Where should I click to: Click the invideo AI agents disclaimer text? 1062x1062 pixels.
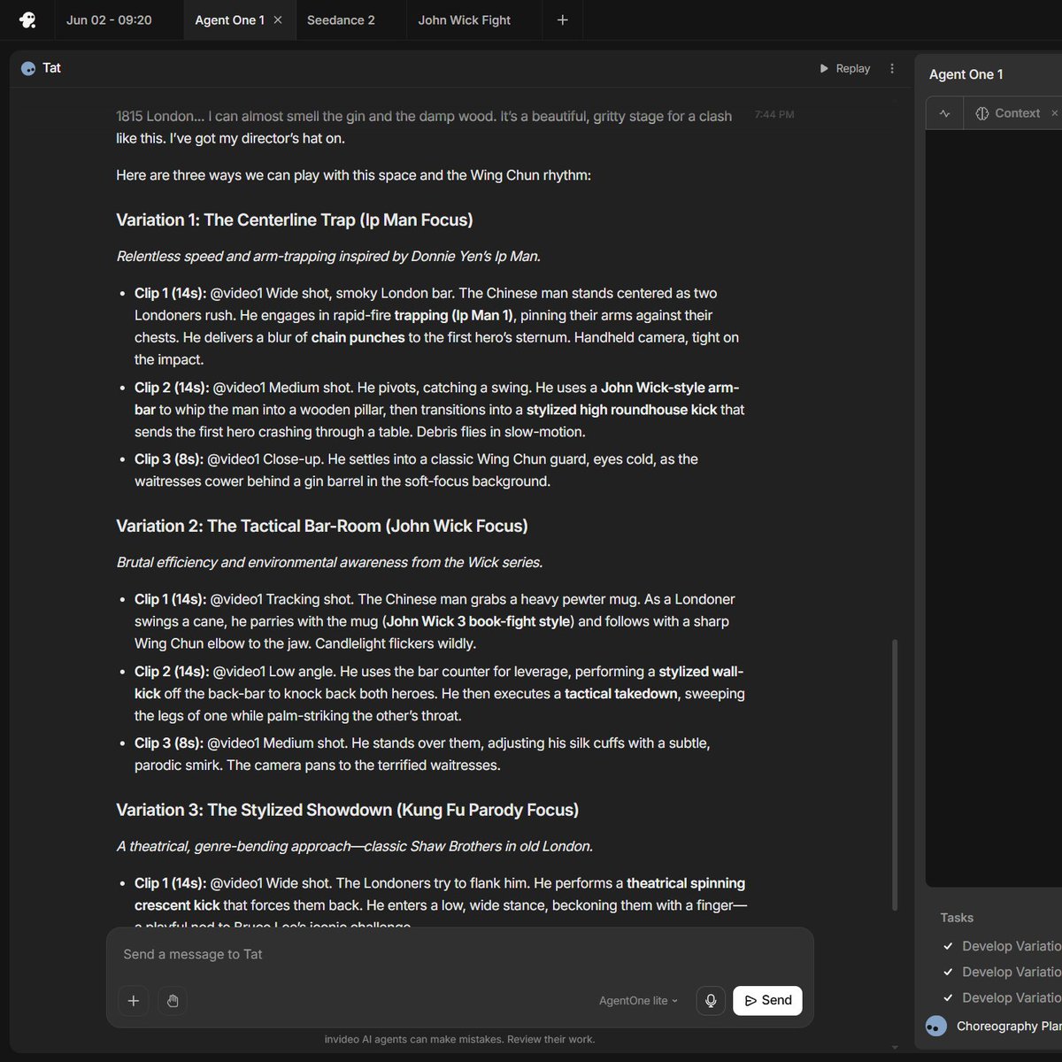(x=459, y=1039)
